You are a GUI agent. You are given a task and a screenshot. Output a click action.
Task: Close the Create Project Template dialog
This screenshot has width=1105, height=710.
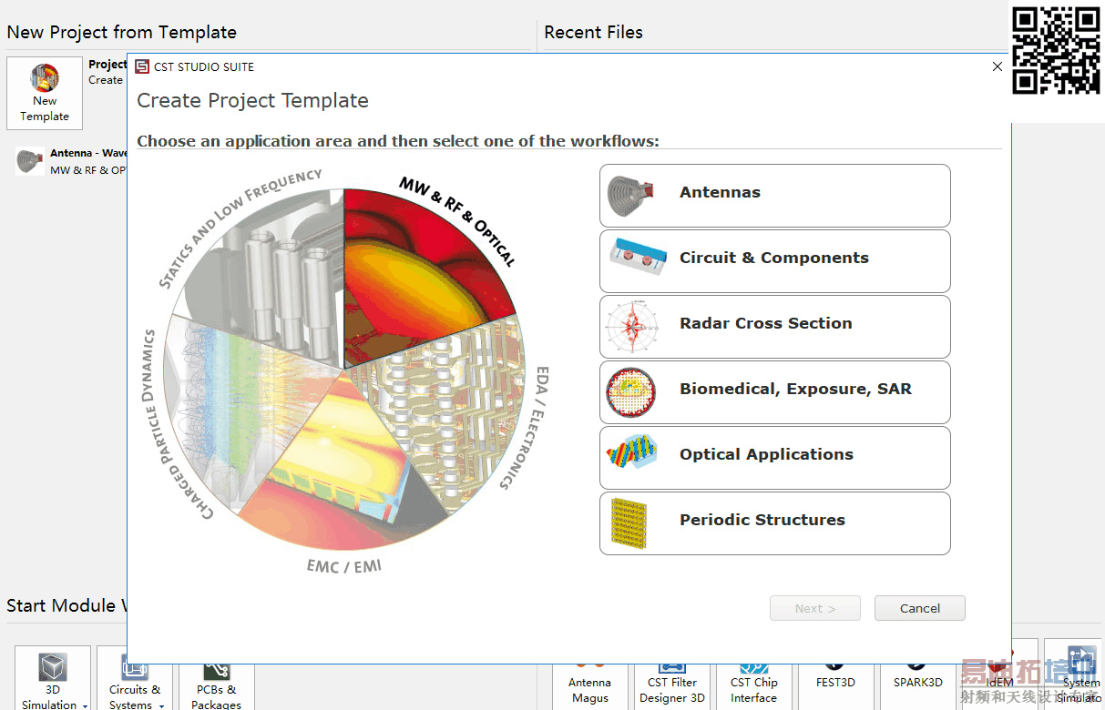[998, 66]
